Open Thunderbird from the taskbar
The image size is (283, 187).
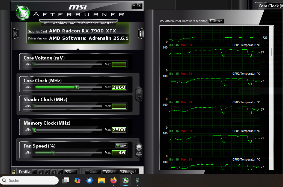click(90, 180)
